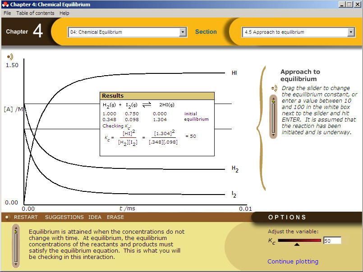Expand the chapter dropdown arrow
Screen dimensions: 363x272
pyautogui.click(x=183, y=32)
